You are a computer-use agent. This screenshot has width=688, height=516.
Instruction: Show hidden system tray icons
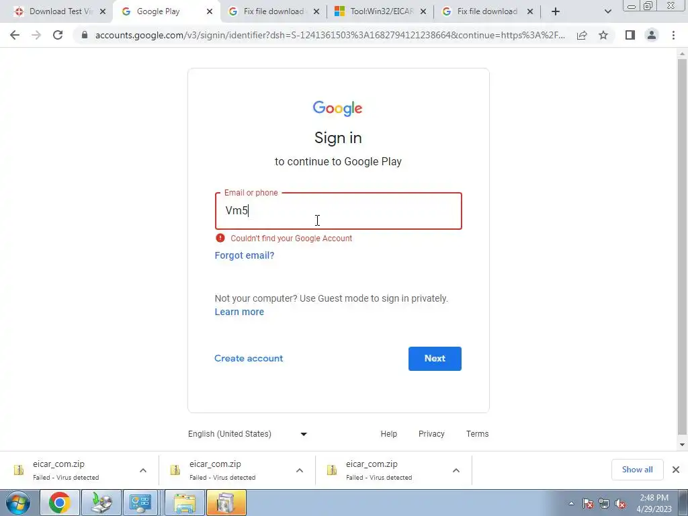click(x=571, y=504)
